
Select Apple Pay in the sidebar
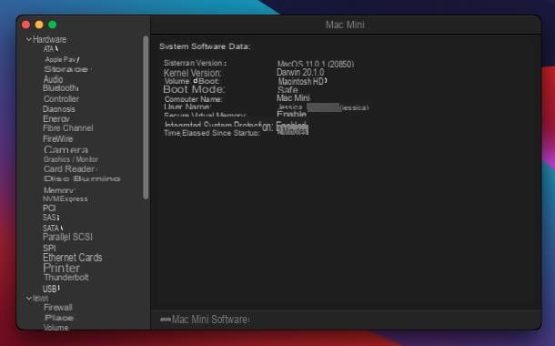[x=62, y=59]
